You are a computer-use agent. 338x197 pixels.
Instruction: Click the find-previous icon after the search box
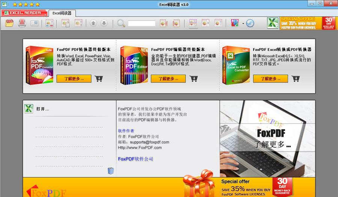coord(164,23)
